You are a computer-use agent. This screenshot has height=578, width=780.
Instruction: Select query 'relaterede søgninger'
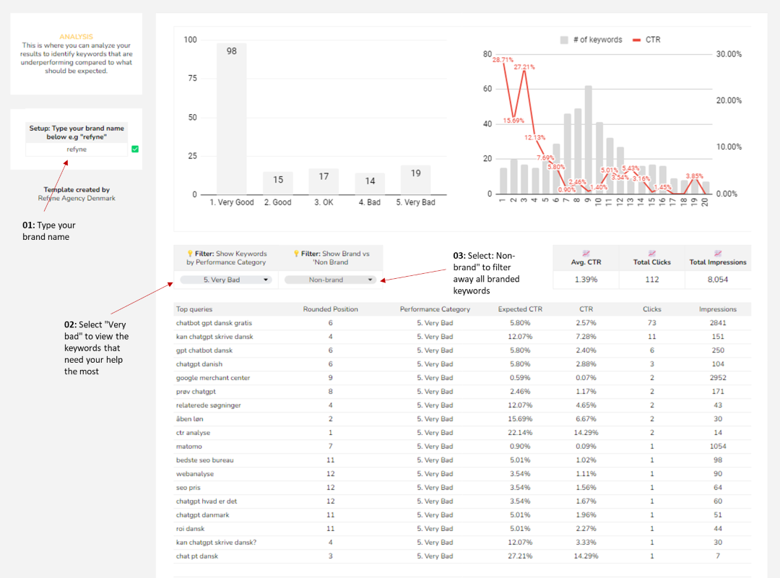pyautogui.click(x=208, y=405)
